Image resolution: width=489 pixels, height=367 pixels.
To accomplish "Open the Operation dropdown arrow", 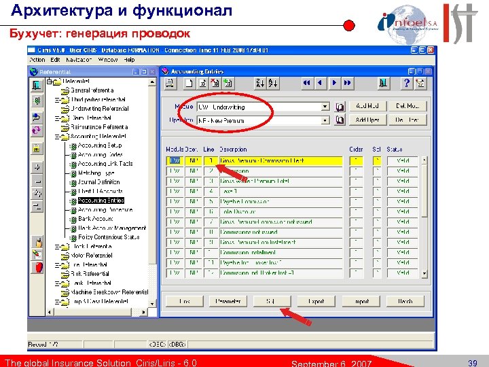I will [325, 120].
